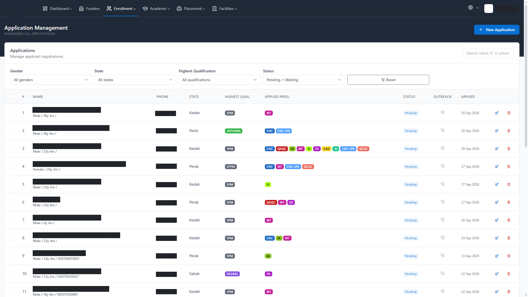Click the CNC-JPK program tag in row 2

[x=284, y=131]
